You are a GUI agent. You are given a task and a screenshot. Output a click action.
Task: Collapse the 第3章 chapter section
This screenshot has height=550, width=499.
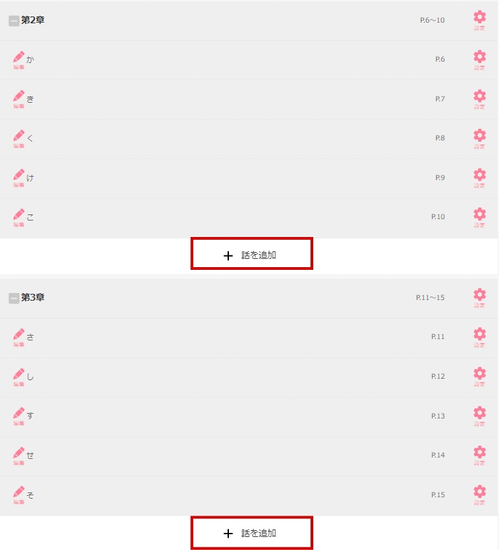coord(14,299)
